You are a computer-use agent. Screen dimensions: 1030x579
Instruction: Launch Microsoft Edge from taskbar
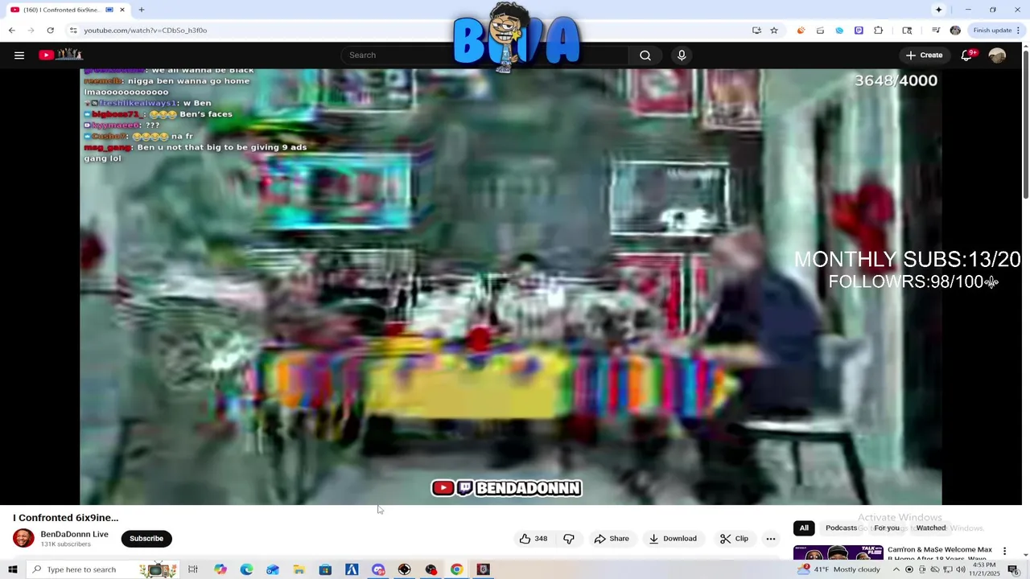(246, 569)
